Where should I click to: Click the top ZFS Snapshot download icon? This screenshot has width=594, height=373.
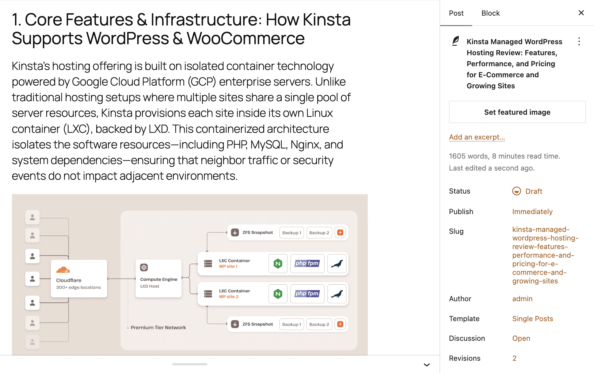click(235, 233)
